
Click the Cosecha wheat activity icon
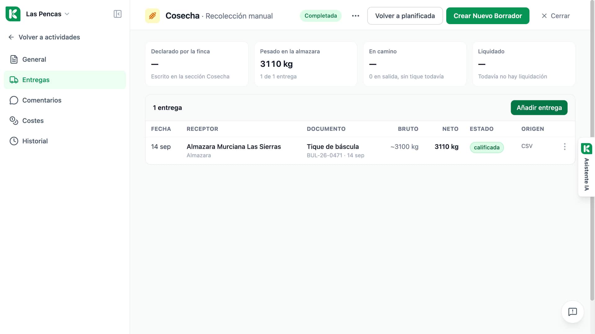tap(152, 16)
